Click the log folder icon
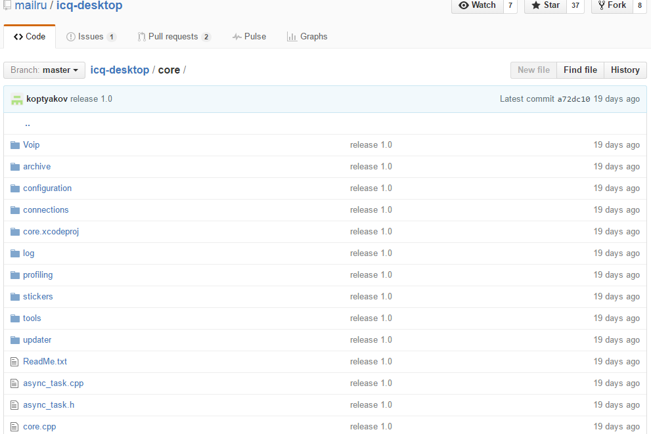Screen dimensions: 651x434 coord(15,253)
